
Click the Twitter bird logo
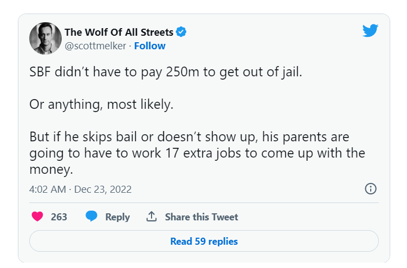[370, 31]
